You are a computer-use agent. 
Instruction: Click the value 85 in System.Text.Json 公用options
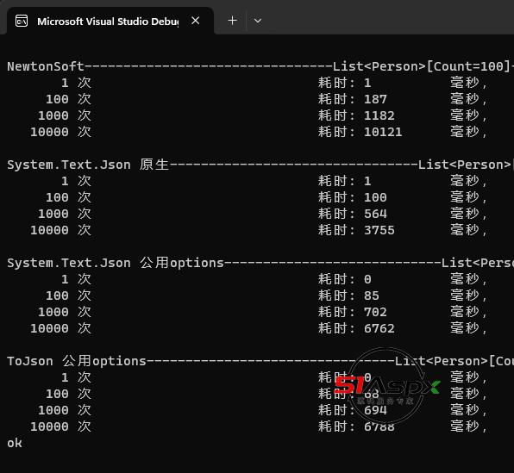coord(372,296)
